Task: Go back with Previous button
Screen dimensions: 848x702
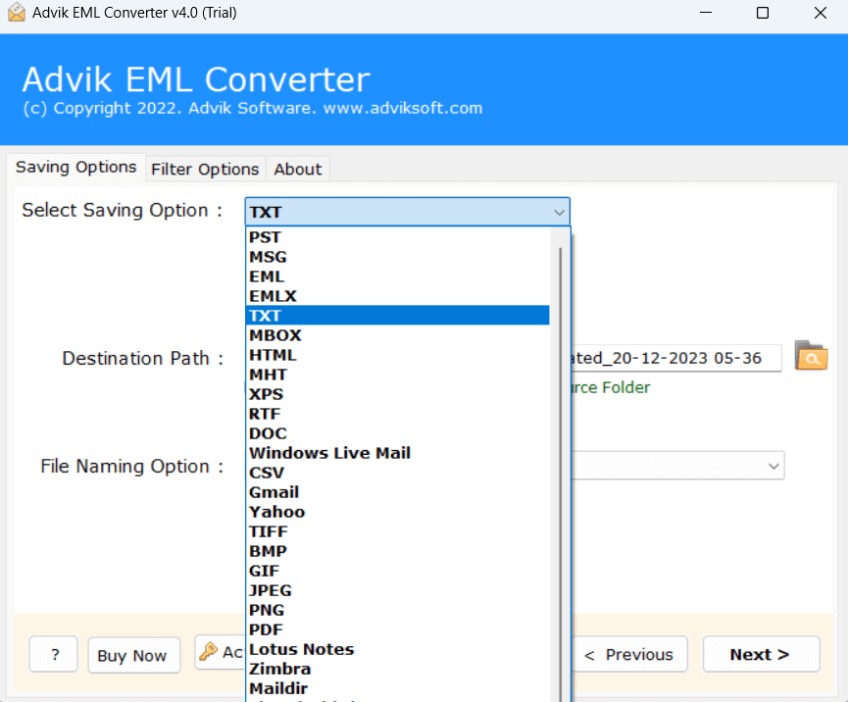Action: [629, 654]
